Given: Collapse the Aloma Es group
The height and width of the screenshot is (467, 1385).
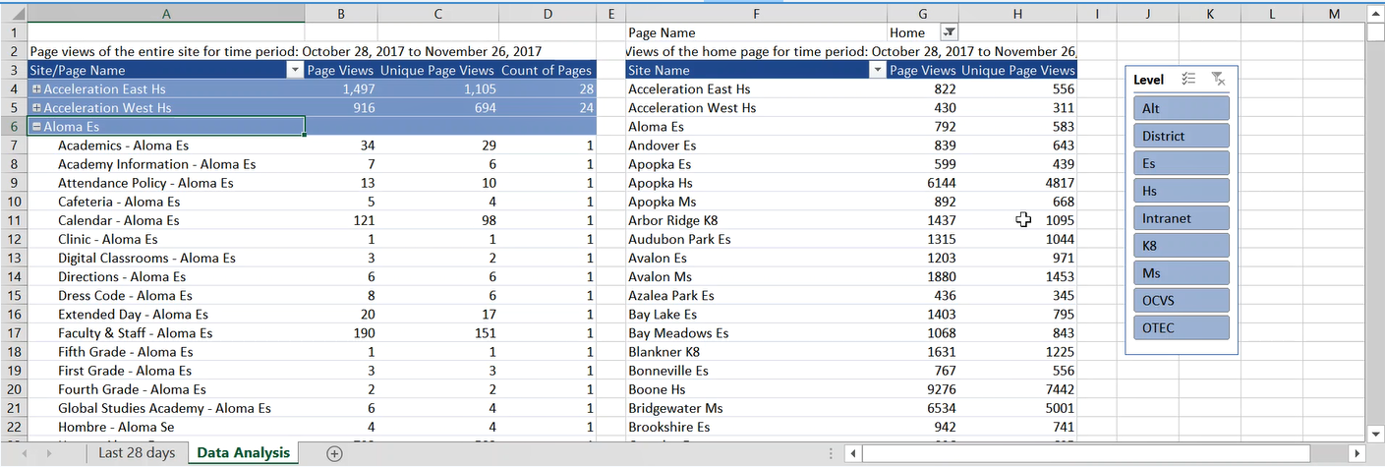Looking at the screenshot, I should click(x=36, y=127).
